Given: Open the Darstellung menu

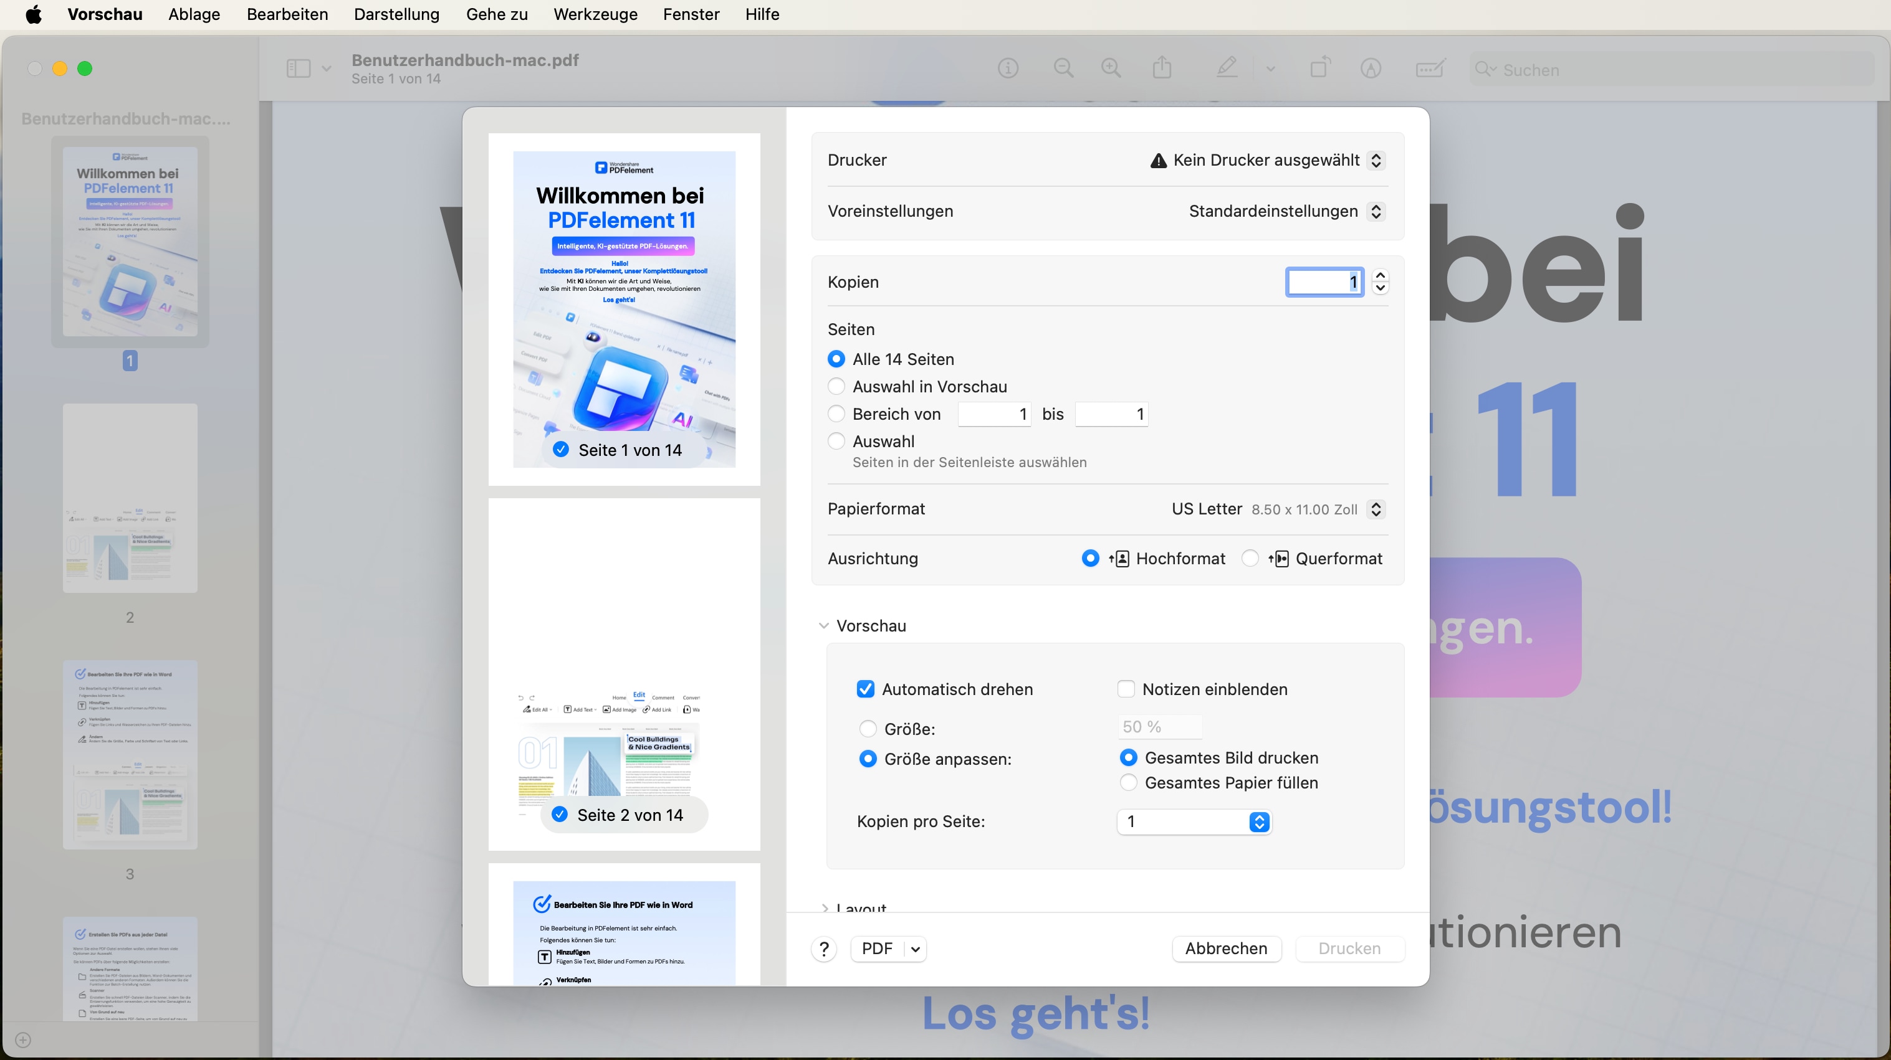Looking at the screenshot, I should coord(396,15).
